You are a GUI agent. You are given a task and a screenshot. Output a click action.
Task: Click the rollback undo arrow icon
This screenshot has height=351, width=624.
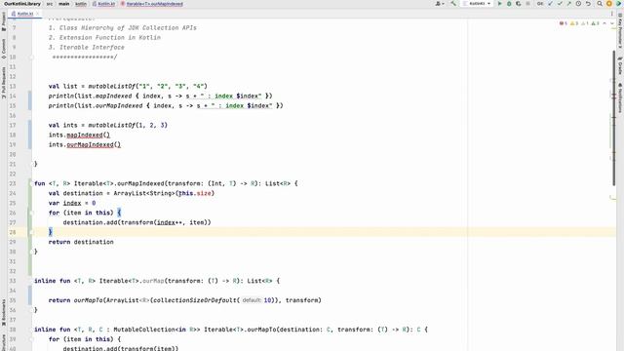(x=588, y=4)
